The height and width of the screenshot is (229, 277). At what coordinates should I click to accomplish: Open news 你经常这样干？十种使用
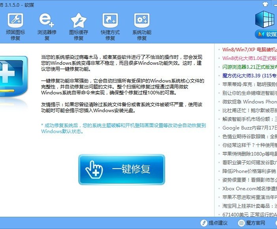coord(250,145)
